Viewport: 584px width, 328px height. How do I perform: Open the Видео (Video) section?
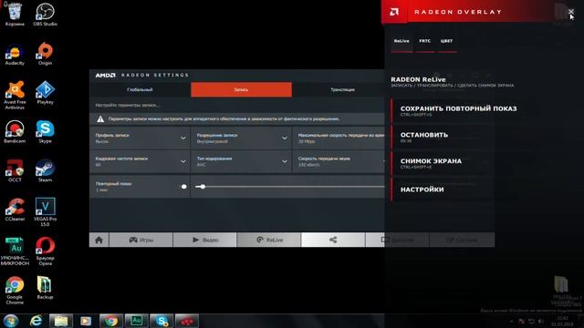point(205,240)
